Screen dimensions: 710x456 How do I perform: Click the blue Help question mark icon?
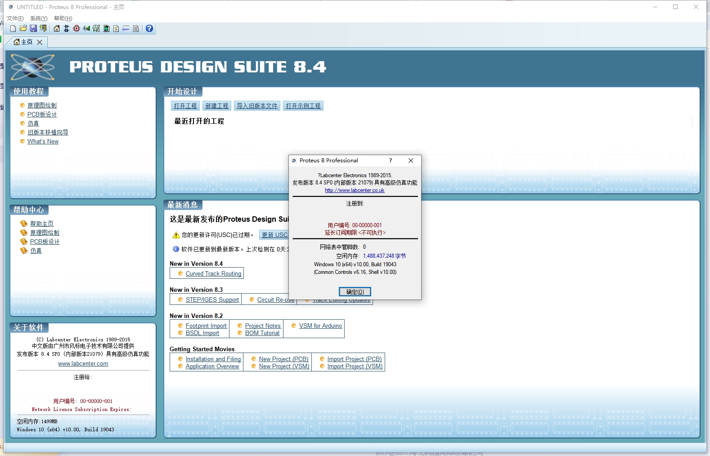(149, 28)
